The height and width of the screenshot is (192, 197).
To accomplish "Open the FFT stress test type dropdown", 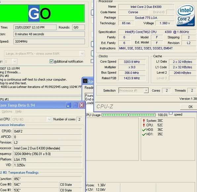I will pyautogui.click(x=82, y=54).
